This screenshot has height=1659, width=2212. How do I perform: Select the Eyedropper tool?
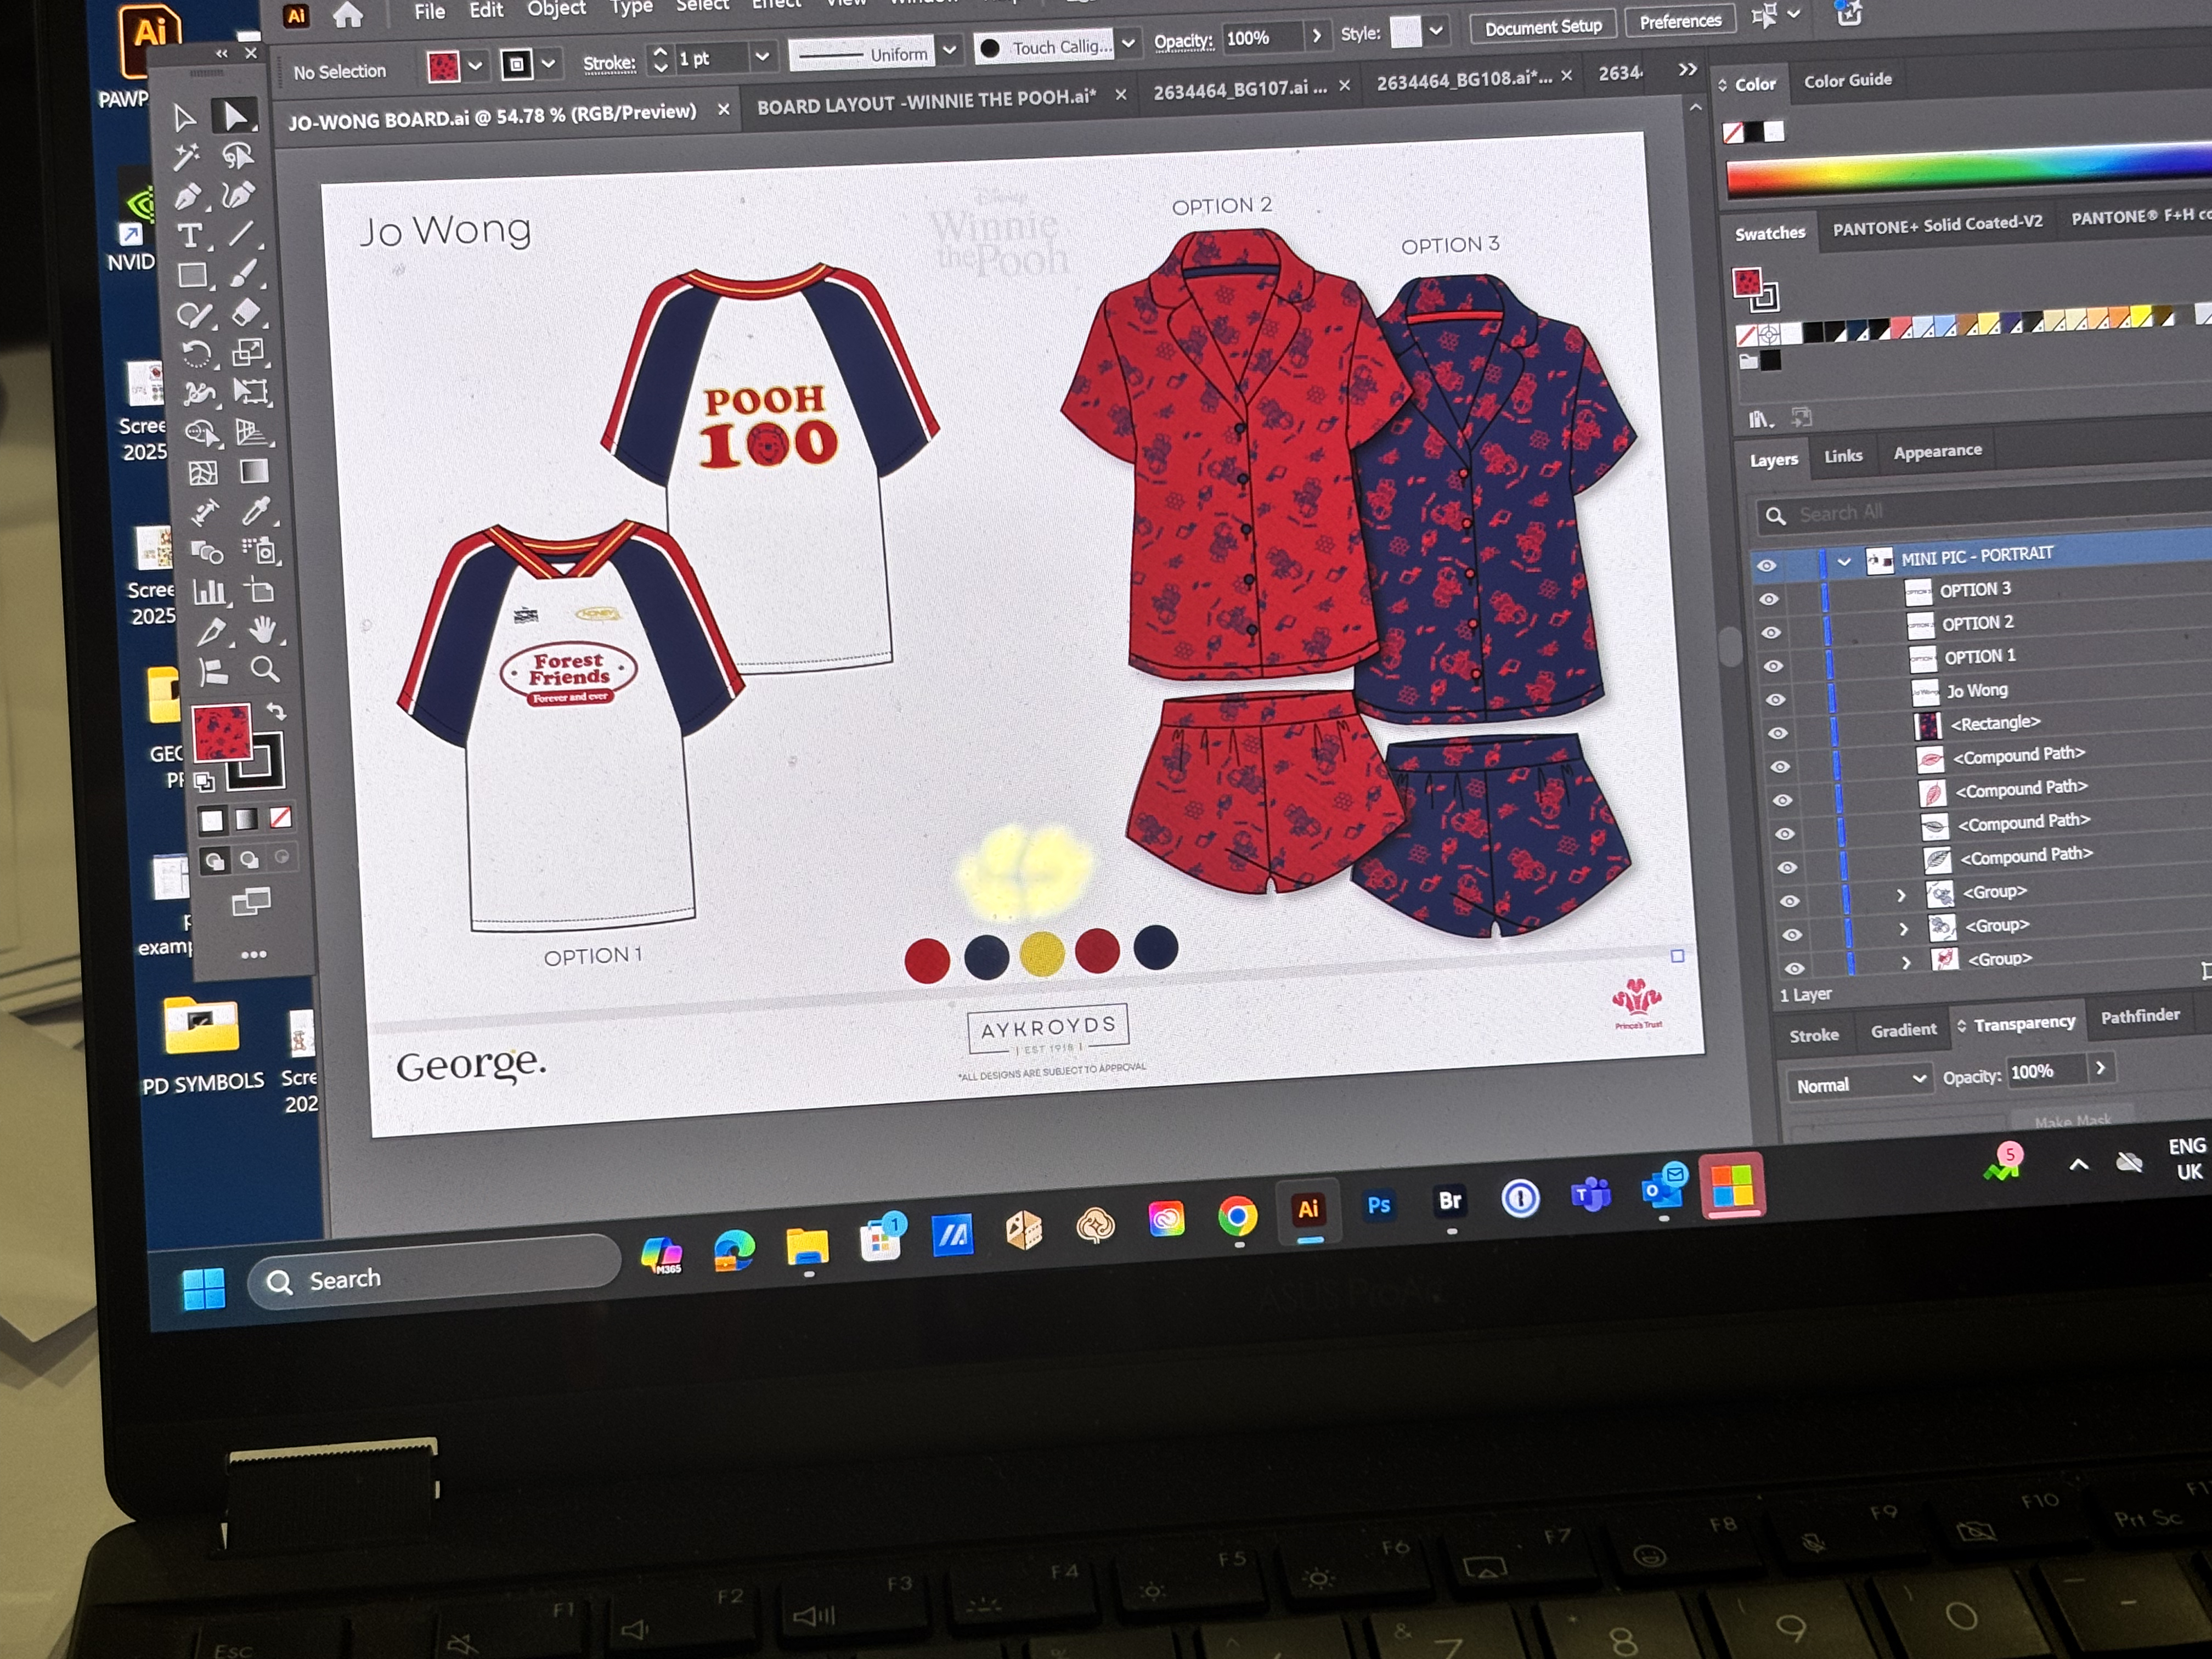click(257, 511)
